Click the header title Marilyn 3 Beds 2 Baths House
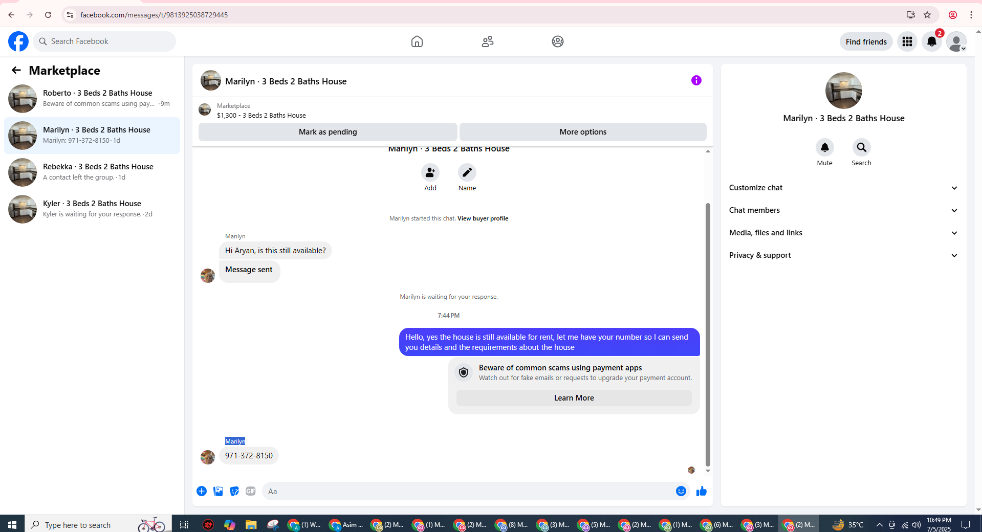The width and height of the screenshot is (982, 532). [286, 81]
